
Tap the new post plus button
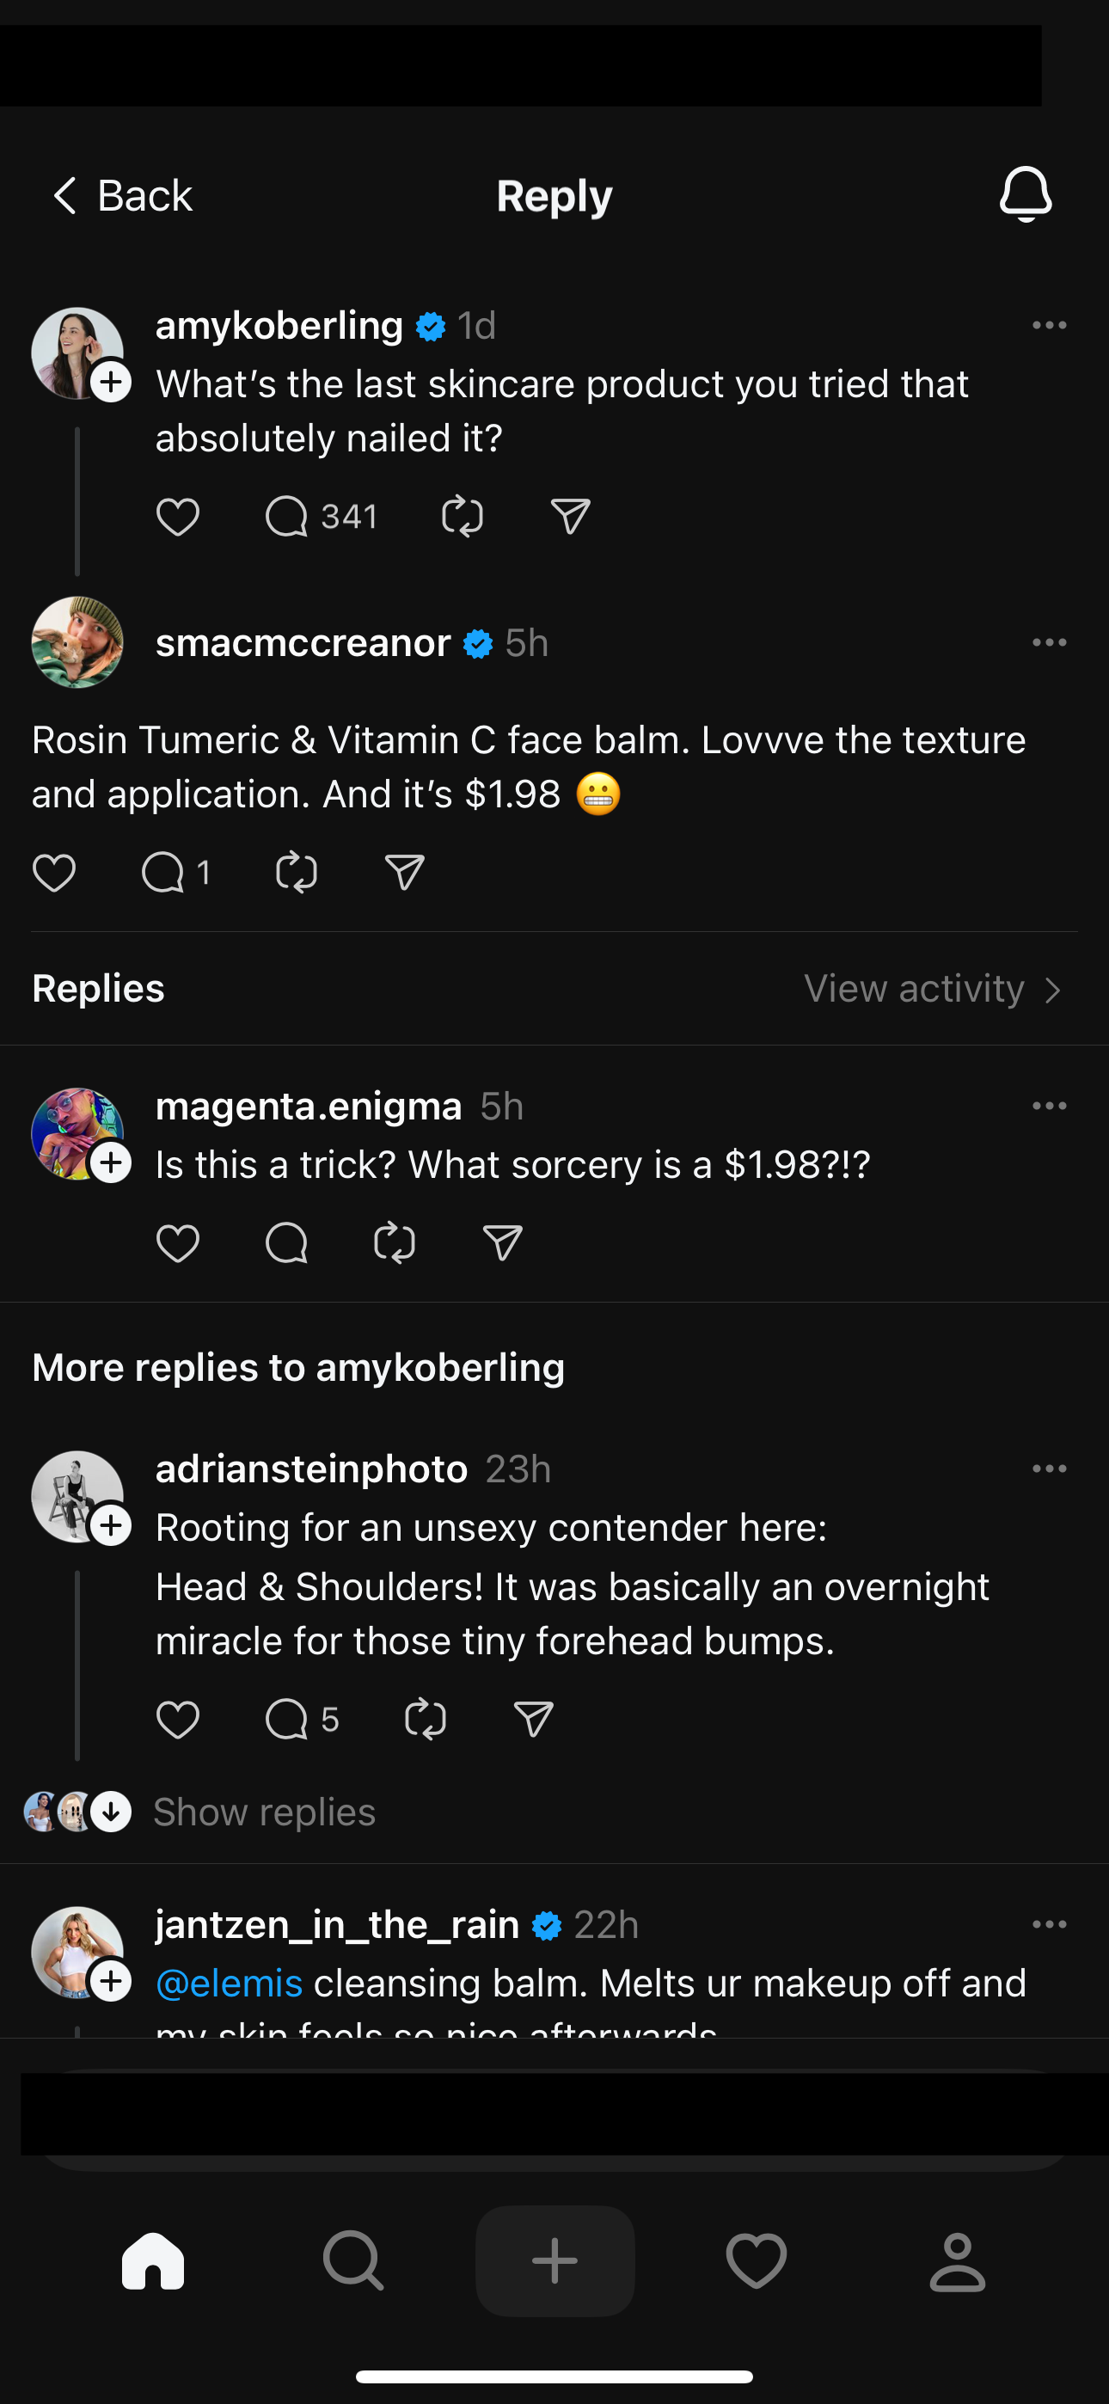pos(554,2260)
